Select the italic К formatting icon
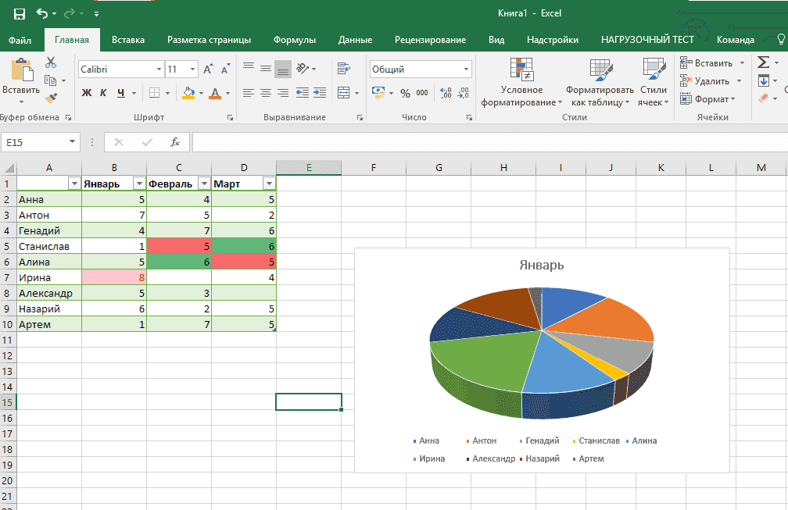 (102, 92)
